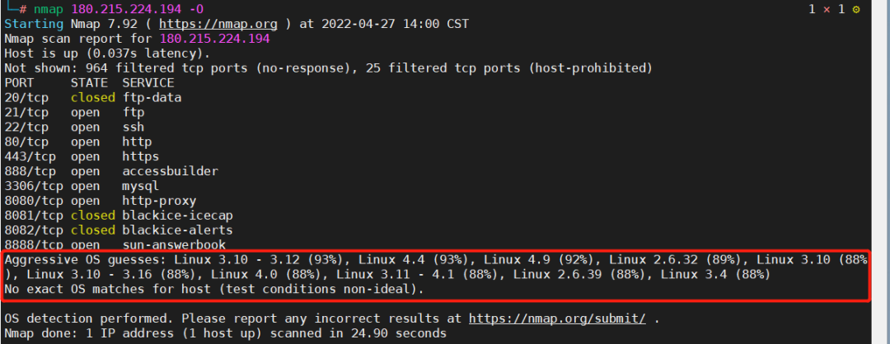890x344 pixels.
Task: Click the http-proxy service on port 8080
Action: point(160,201)
